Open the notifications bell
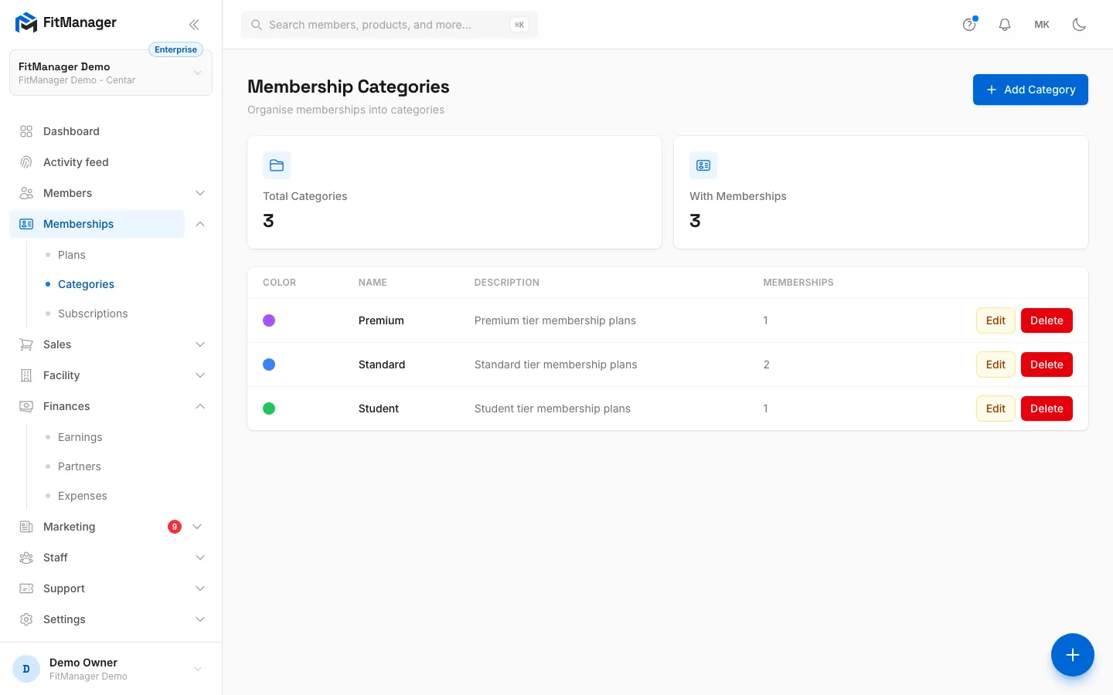The height and width of the screenshot is (695, 1113). point(1005,25)
